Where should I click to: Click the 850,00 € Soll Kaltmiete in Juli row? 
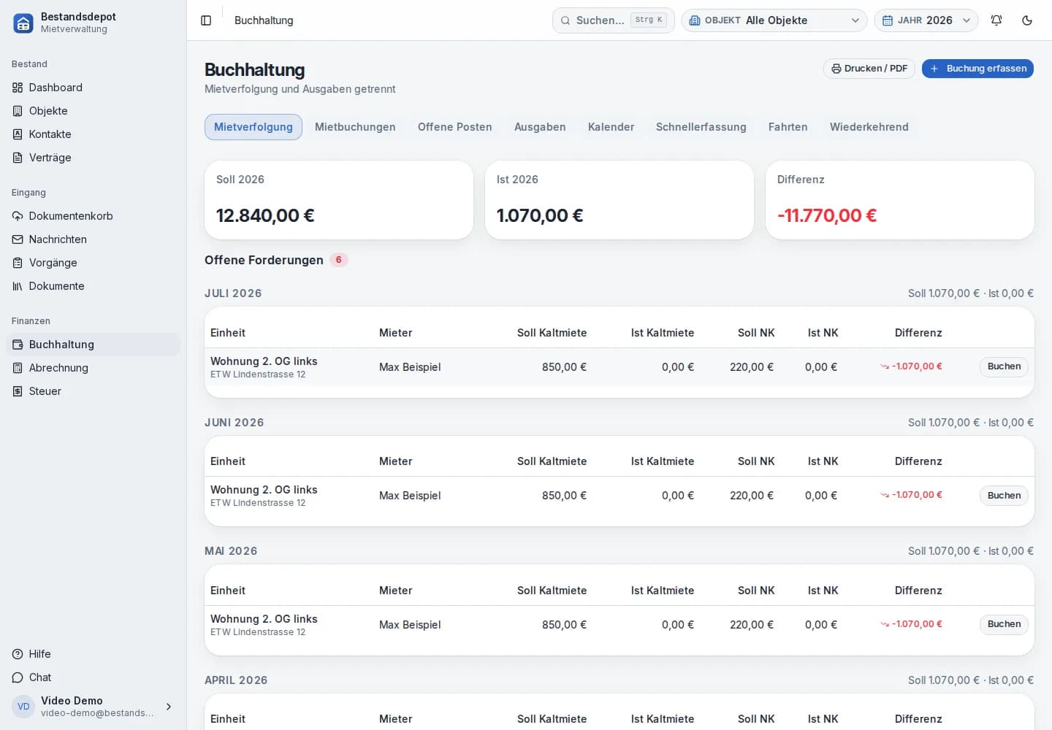point(564,367)
